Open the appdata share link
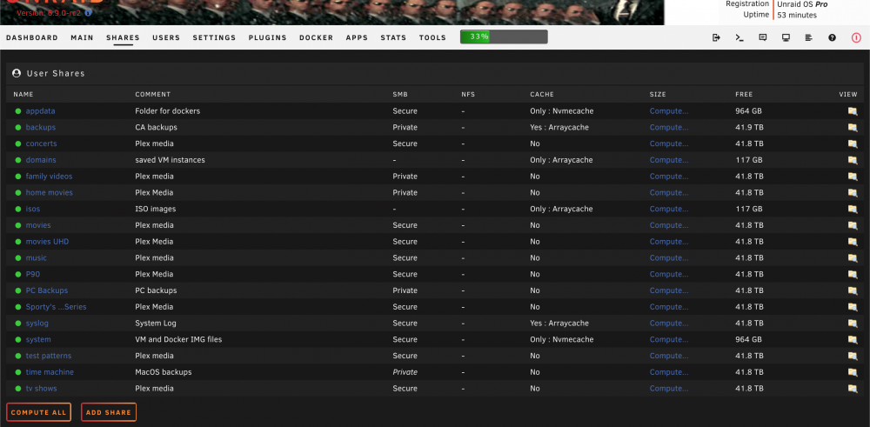Viewport: 870px width, 427px height. (41, 111)
